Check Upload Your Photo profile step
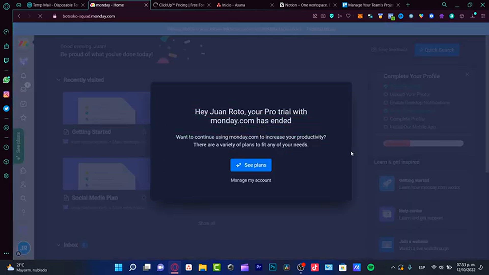This screenshot has width=489, height=275. (x=386, y=94)
